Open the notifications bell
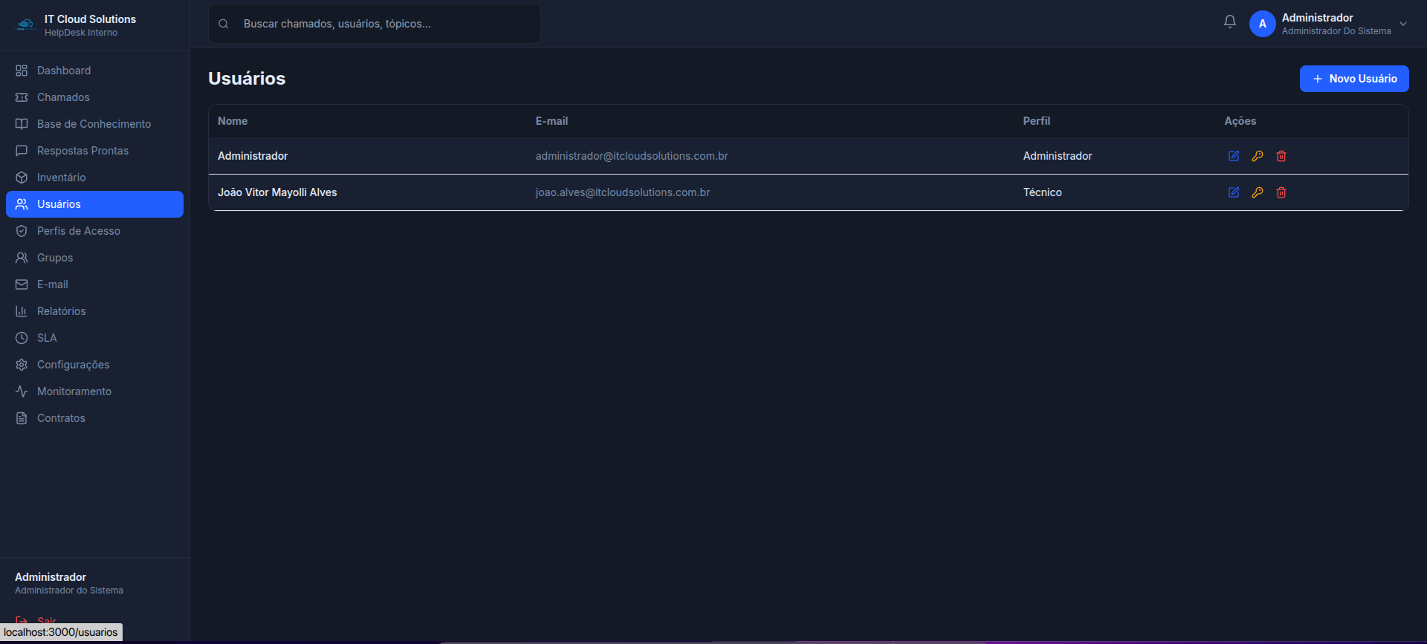Screen dimensions: 1427x644 coord(1230,22)
